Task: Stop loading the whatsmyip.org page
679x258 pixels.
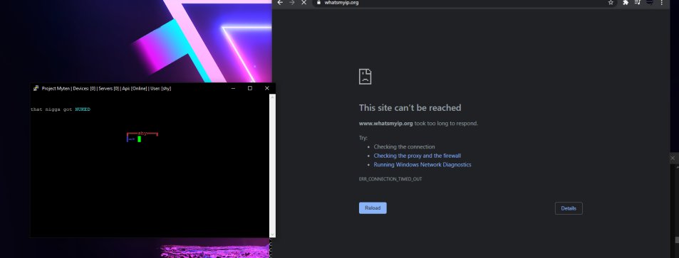Action: point(304,2)
